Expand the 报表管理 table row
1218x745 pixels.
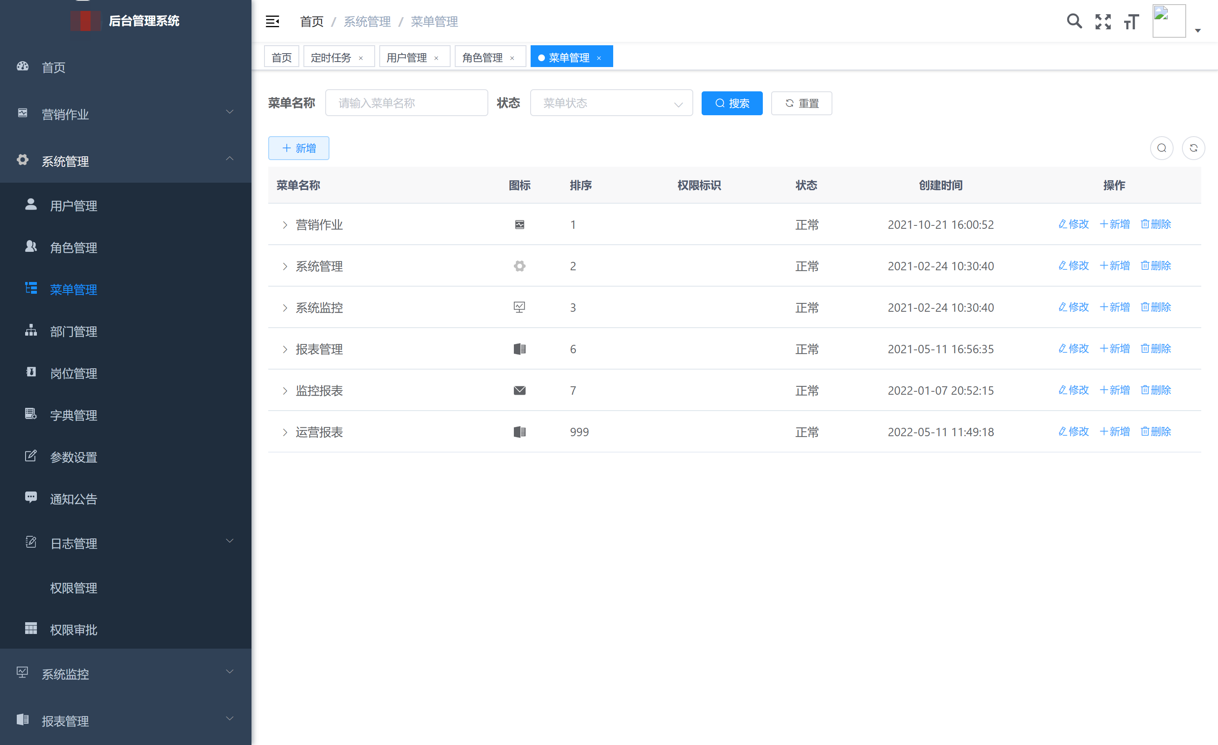(x=285, y=349)
